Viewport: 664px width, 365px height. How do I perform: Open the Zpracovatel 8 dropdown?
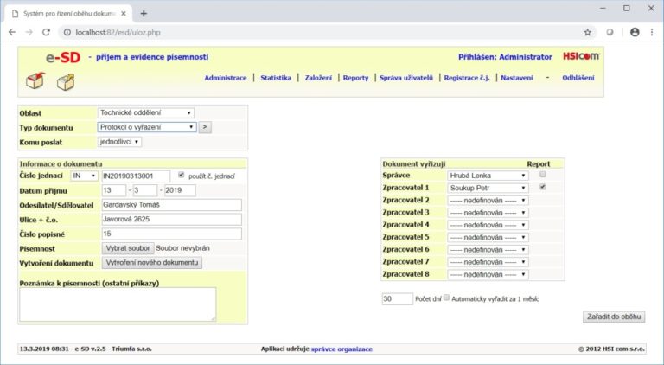(x=488, y=274)
